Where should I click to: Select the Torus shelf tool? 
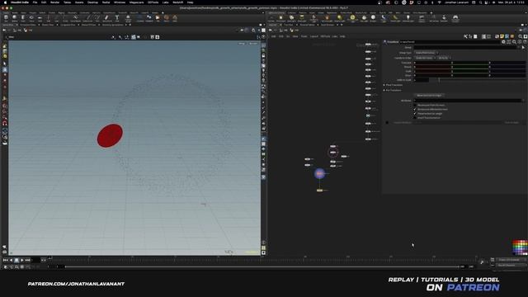[x=31, y=18]
